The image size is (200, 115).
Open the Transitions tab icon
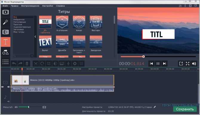[x=5, y=32]
